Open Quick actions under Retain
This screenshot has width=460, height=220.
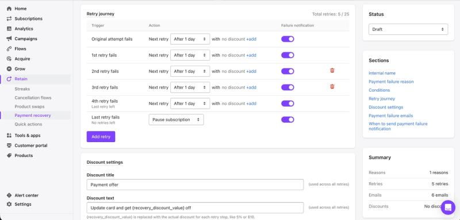(28, 124)
